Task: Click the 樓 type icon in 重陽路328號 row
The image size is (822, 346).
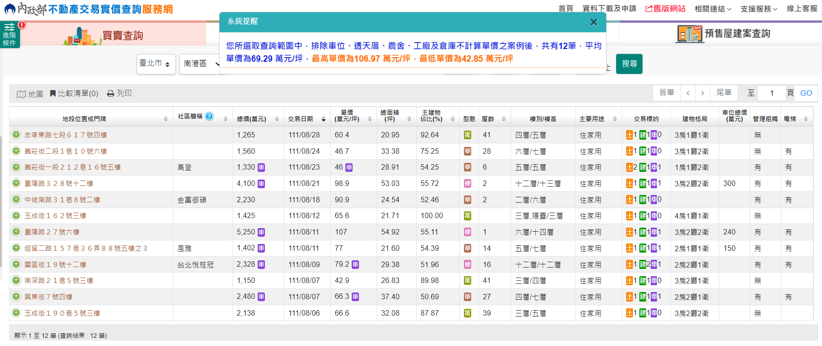Action: (x=468, y=184)
